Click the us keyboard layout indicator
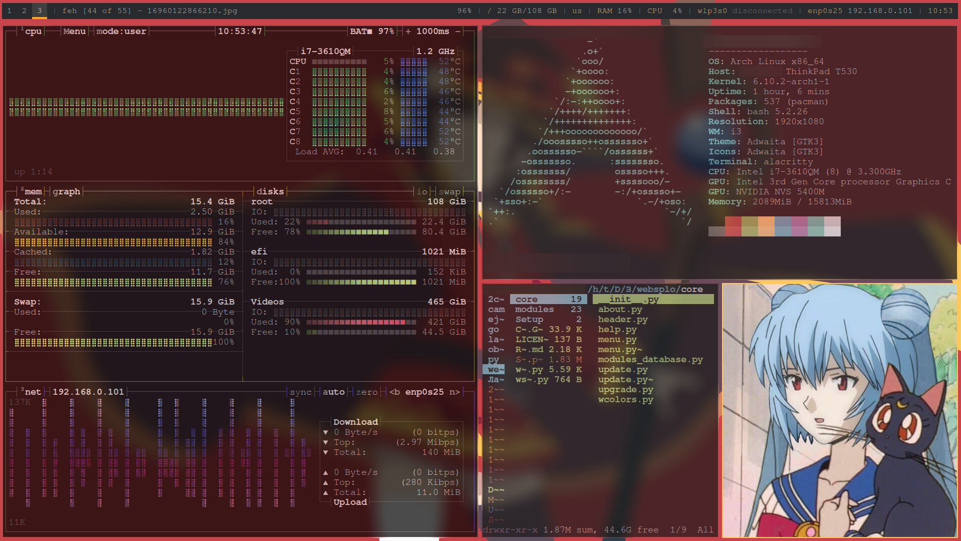Viewport: 961px width, 541px height. 577,11
